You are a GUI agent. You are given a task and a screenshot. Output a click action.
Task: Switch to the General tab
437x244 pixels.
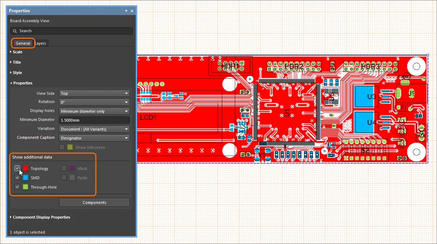[x=23, y=43]
